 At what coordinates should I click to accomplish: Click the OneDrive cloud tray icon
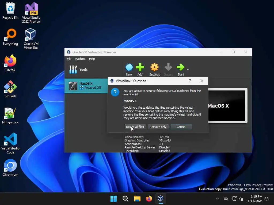226,199
